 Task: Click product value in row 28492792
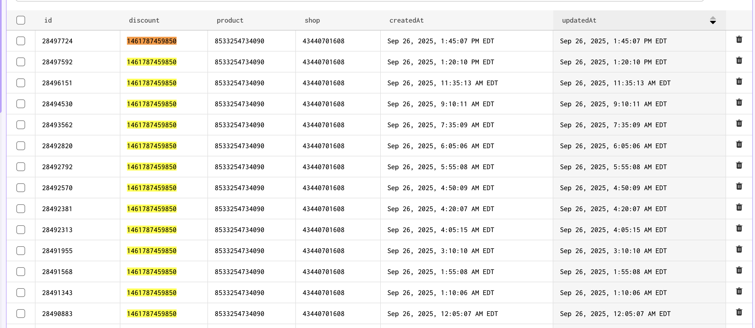(239, 167)
